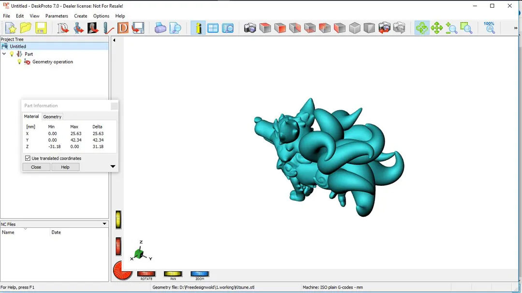
Task: Click the orange D toolbar icon
Action: point(123,28)
